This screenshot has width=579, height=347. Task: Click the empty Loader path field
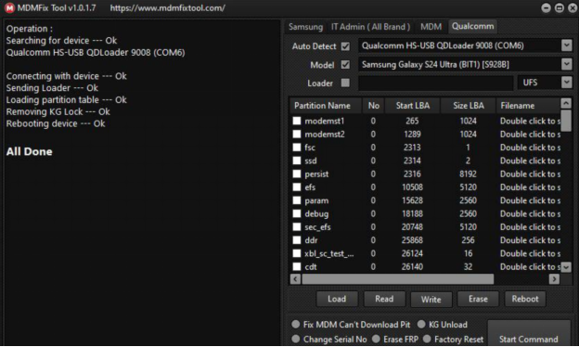point(436,83)
